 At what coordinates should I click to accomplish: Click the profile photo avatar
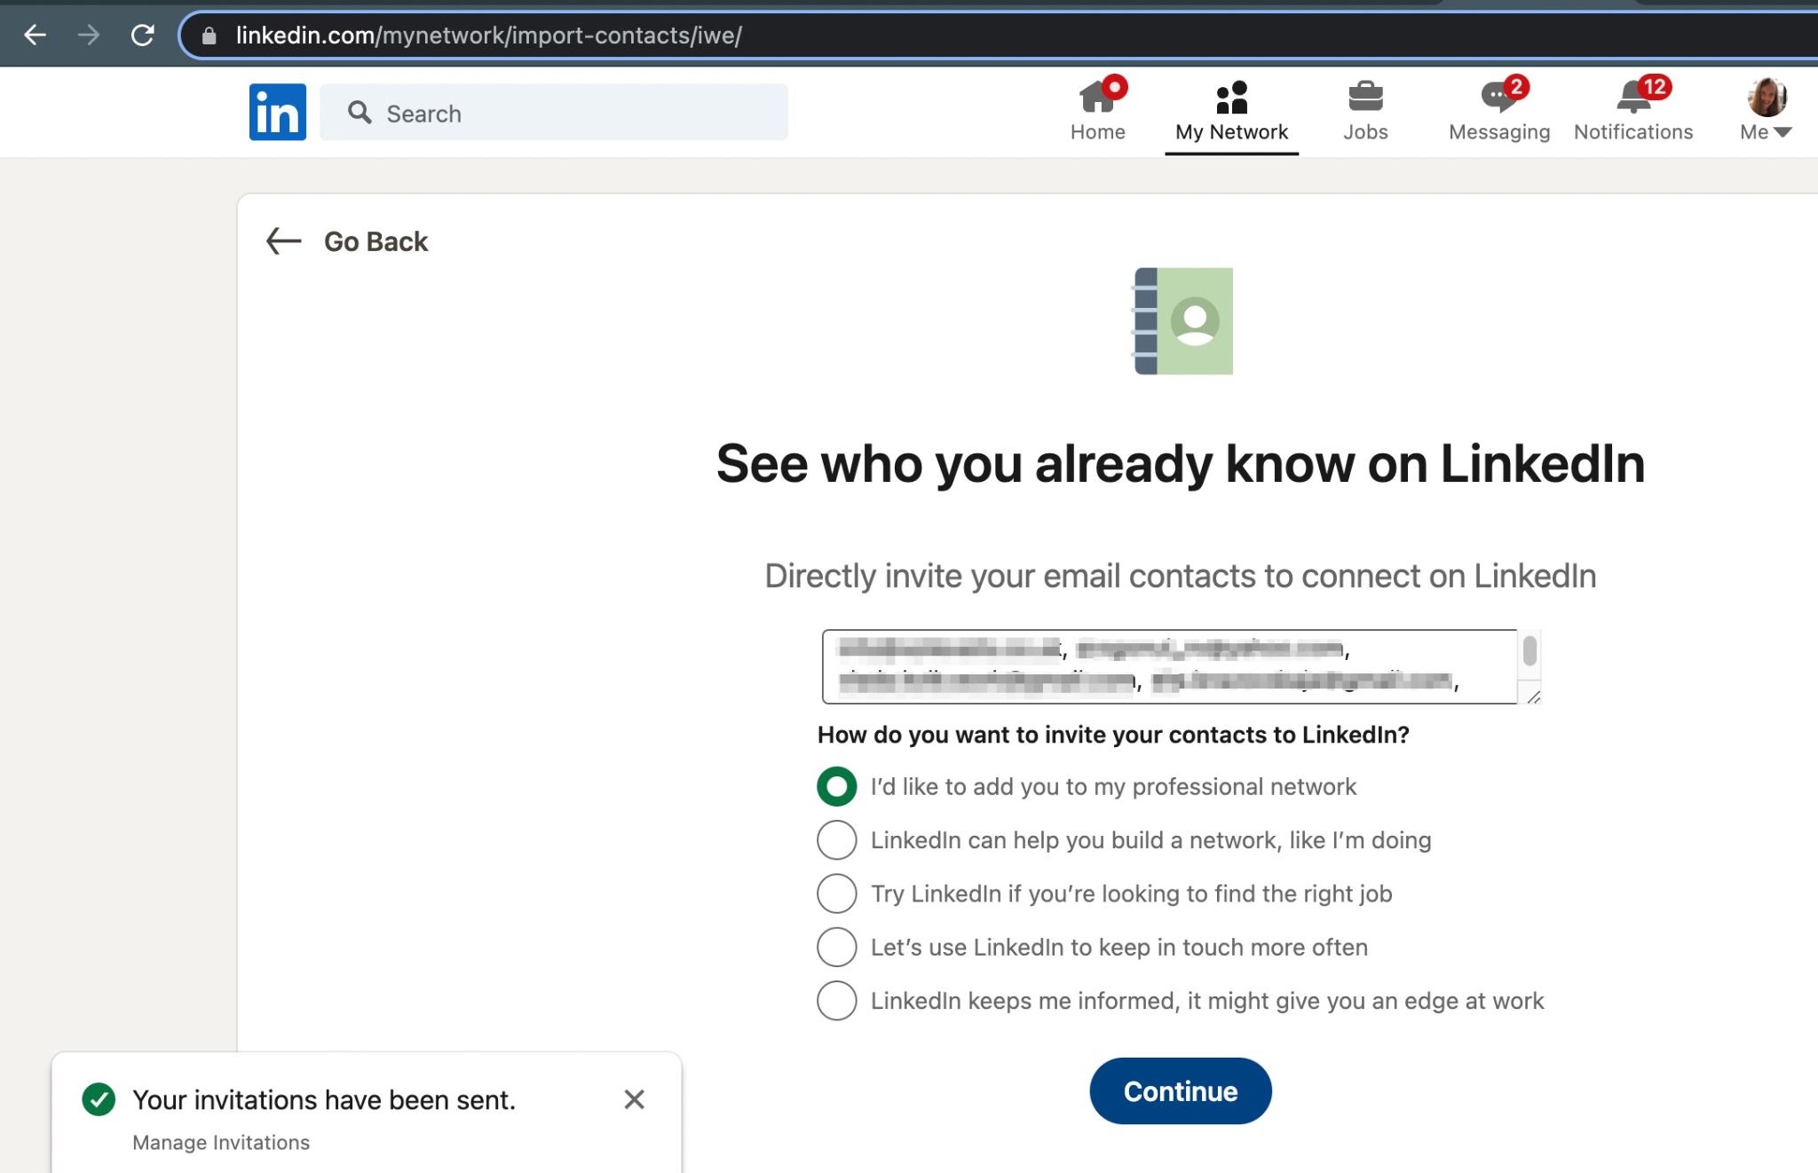click(1767, 97)
